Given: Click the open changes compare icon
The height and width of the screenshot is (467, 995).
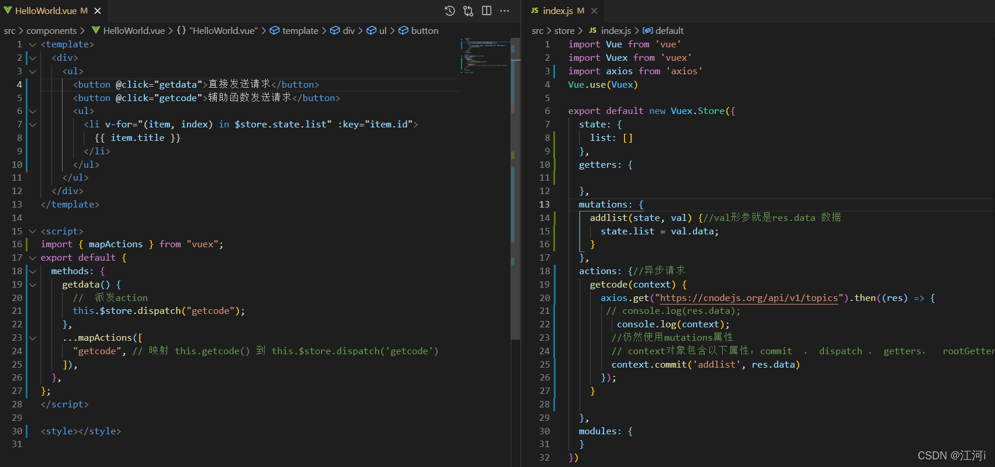Looking at the screenshot, I should pos(468,11).
